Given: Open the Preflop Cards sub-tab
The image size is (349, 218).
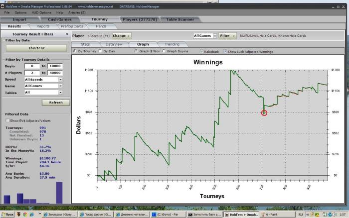Looking at the screenshot, I should tap(72, 26).
